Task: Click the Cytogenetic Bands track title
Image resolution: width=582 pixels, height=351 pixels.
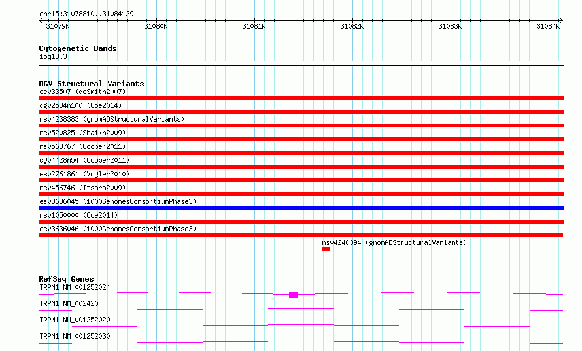Action: 78,48
